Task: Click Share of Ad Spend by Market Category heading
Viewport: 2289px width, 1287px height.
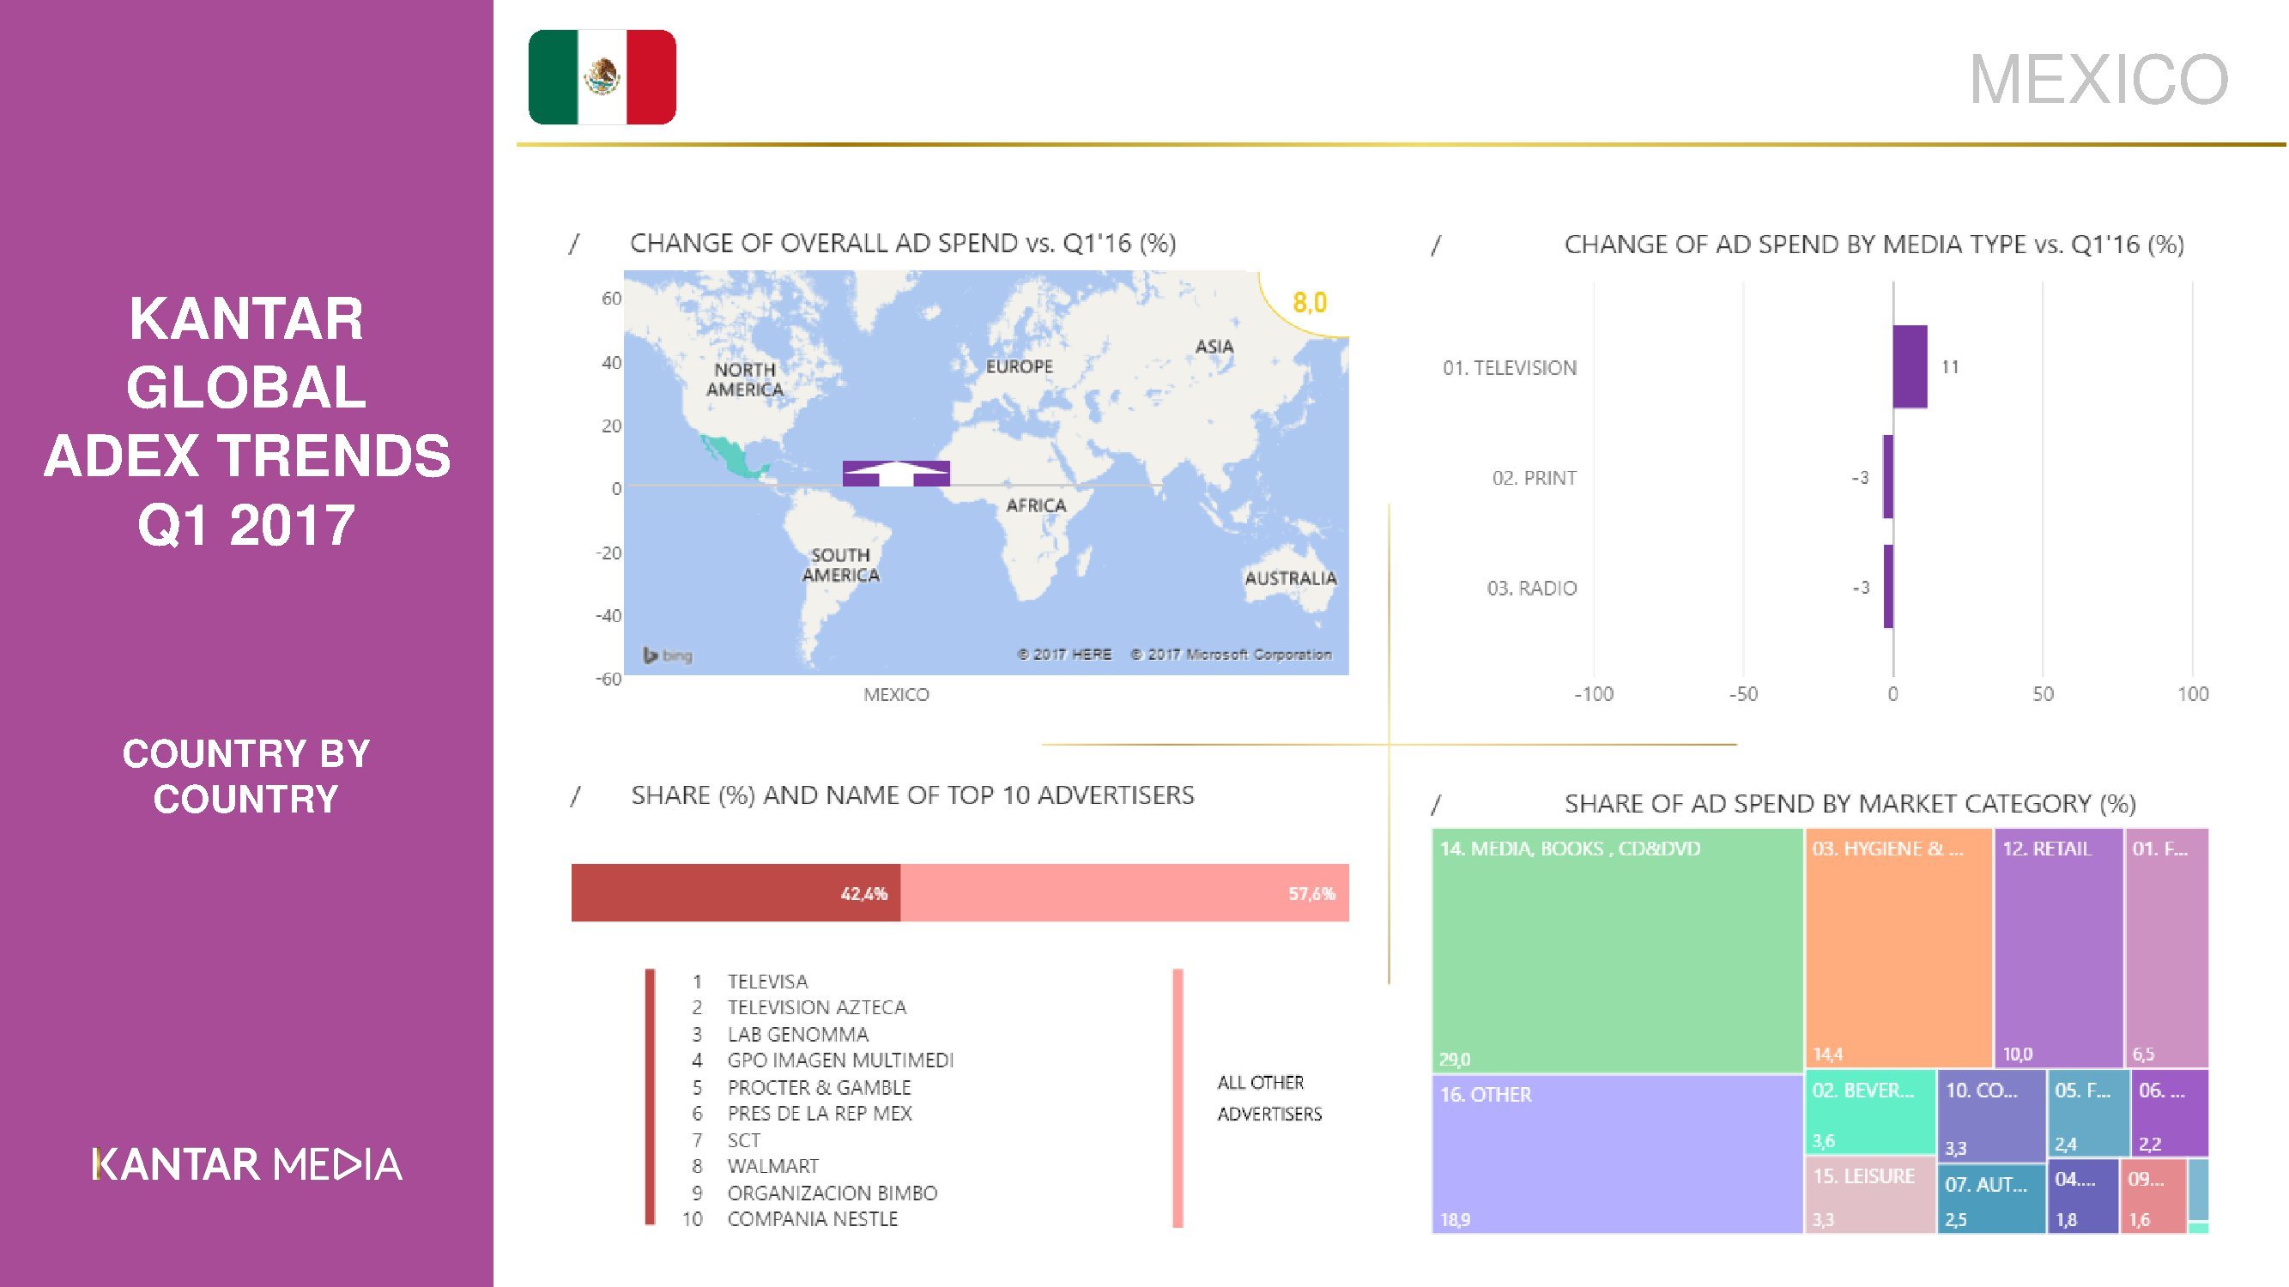Action: click(x=1850, y=804)
